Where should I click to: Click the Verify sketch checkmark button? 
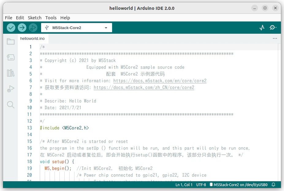click(x=11, y=28)
